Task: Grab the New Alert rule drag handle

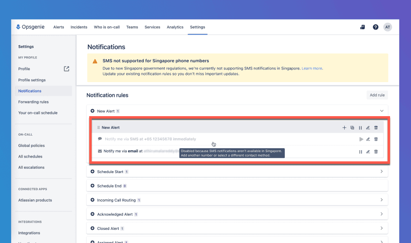Action: pos(98,127)
